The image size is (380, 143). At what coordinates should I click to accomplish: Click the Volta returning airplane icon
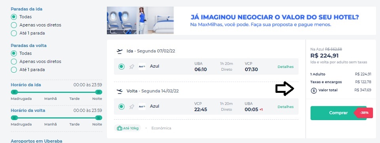coord(120,91)
